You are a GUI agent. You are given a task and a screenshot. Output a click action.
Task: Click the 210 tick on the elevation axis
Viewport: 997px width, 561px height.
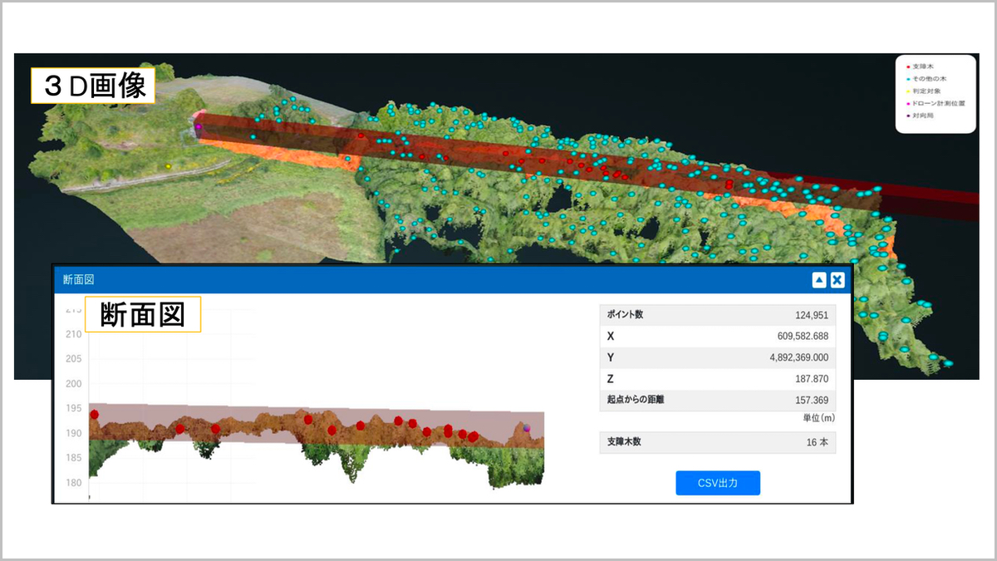pyautogui.click(x=74, y=334)
